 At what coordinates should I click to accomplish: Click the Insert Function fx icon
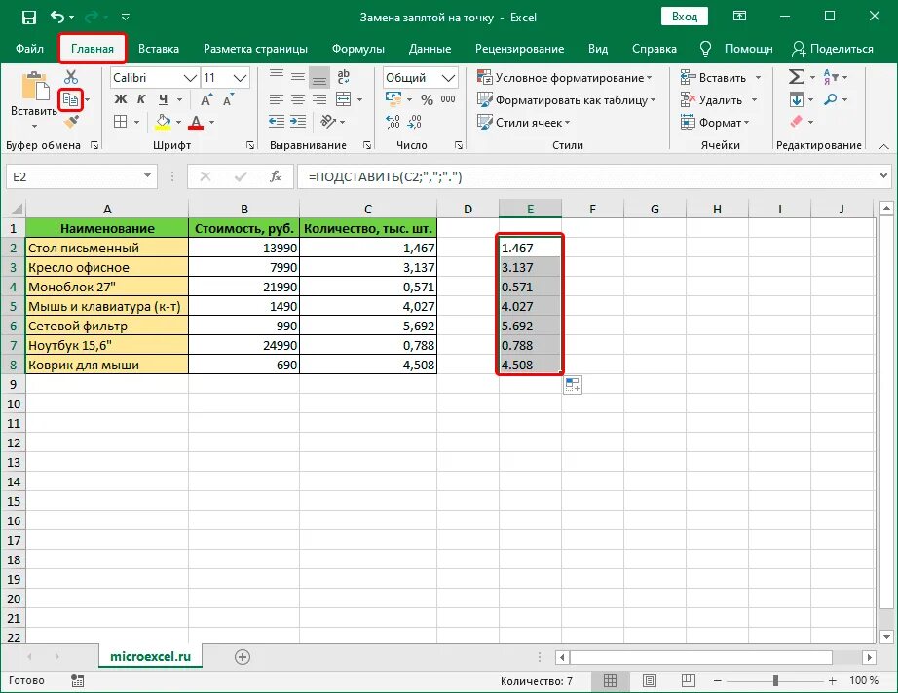click(276, 176)
